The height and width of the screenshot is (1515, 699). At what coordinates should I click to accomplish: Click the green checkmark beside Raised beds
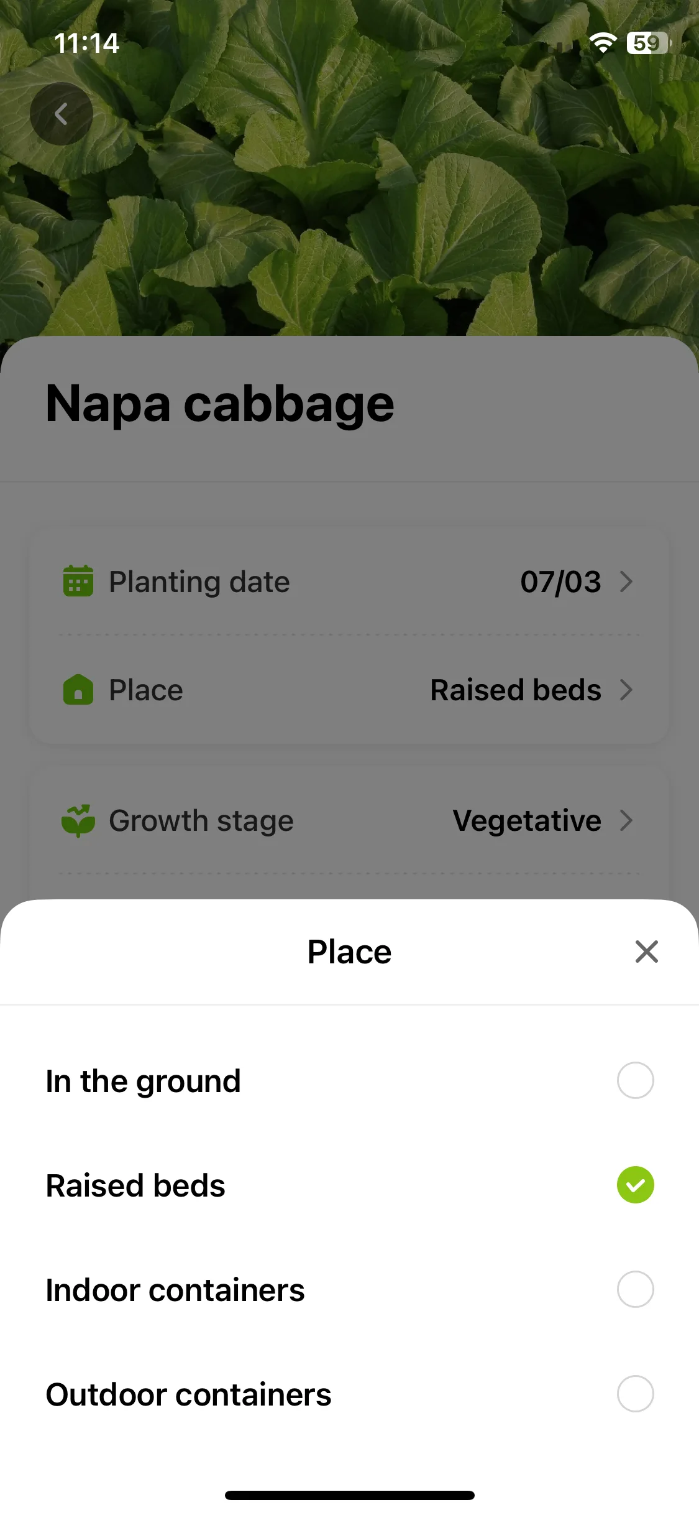635,1185
